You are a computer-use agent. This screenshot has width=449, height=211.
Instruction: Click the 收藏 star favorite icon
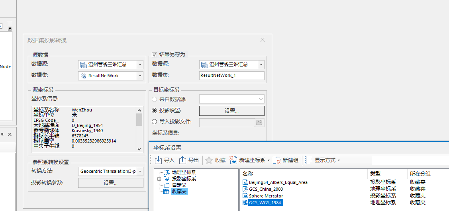click(209, 160)
